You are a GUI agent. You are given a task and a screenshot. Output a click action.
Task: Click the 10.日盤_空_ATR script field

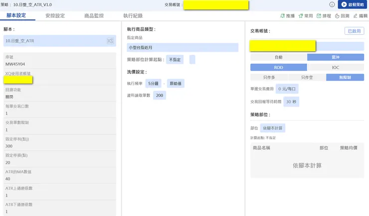60,41
